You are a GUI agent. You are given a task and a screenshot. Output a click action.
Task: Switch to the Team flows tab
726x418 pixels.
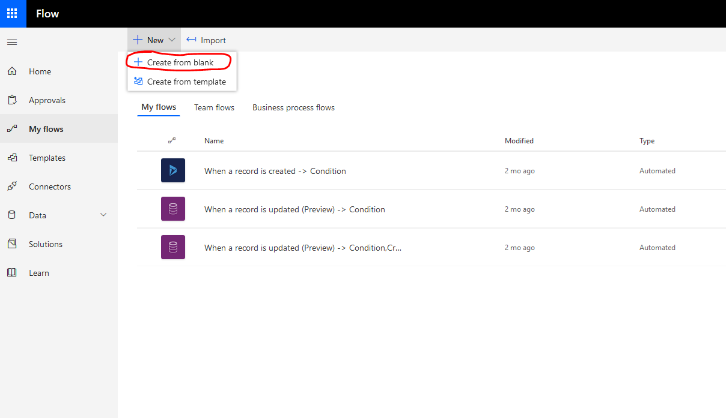tap(214, 107)
